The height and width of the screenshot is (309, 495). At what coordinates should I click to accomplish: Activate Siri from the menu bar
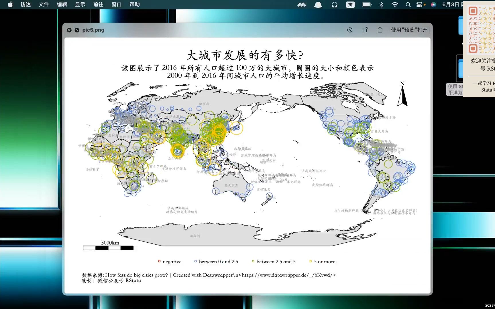pos(433,5)
